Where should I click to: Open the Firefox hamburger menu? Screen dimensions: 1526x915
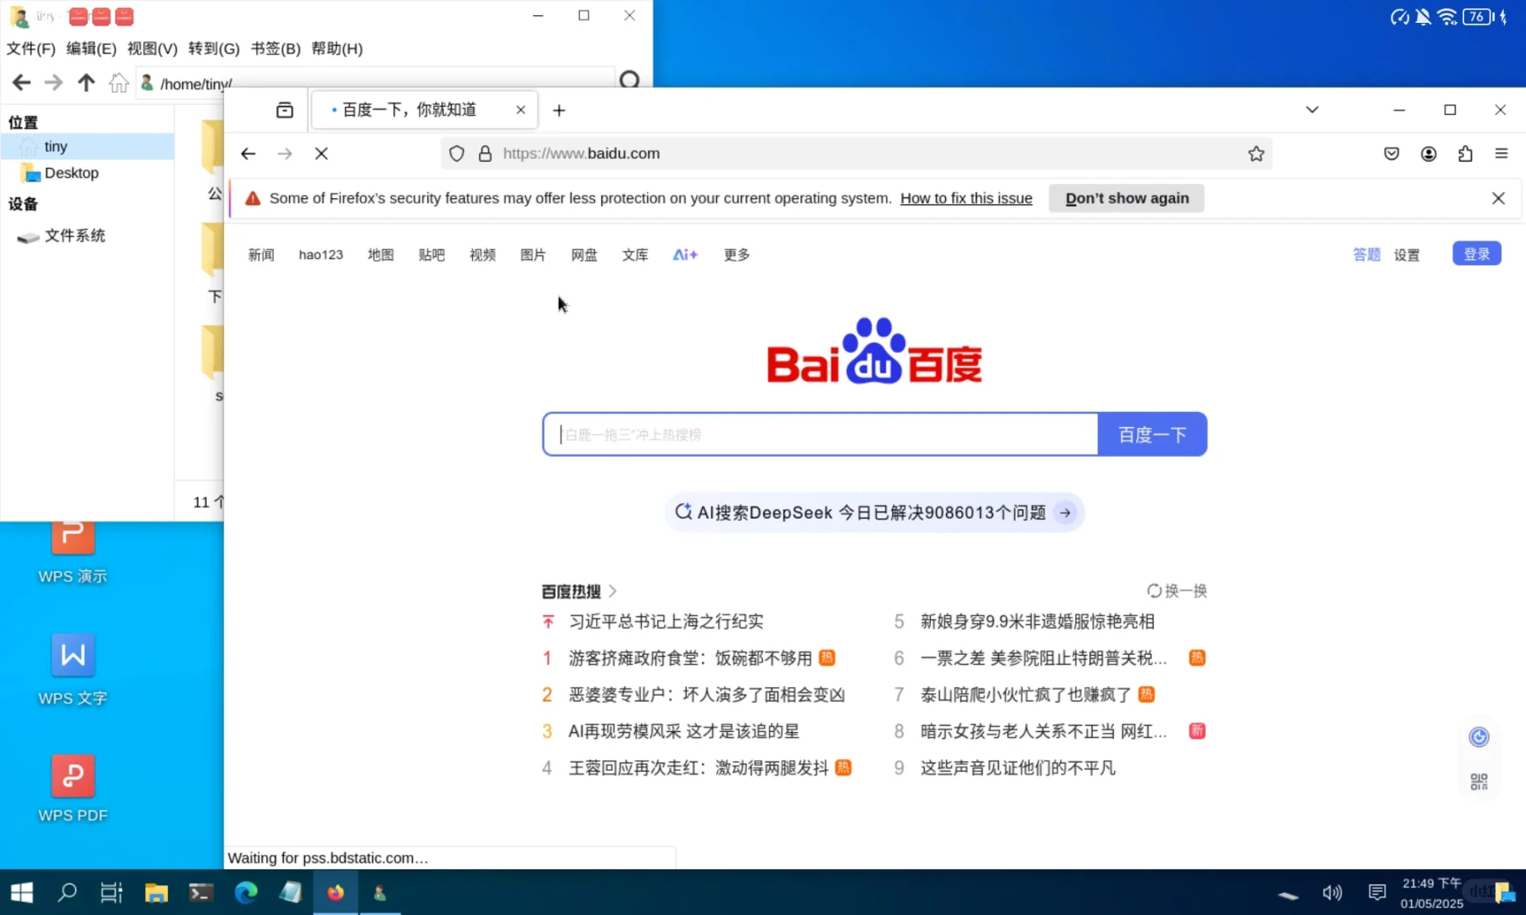1502,153
